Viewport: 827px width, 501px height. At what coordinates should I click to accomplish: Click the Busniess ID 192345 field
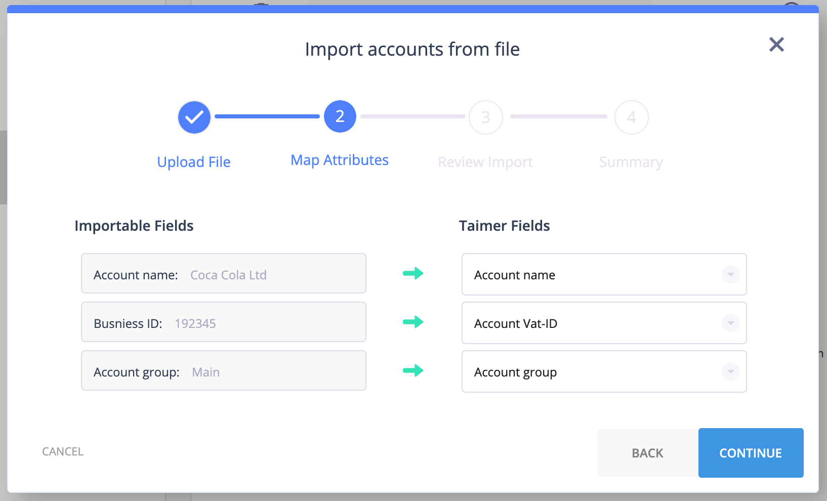pos(224,322)
